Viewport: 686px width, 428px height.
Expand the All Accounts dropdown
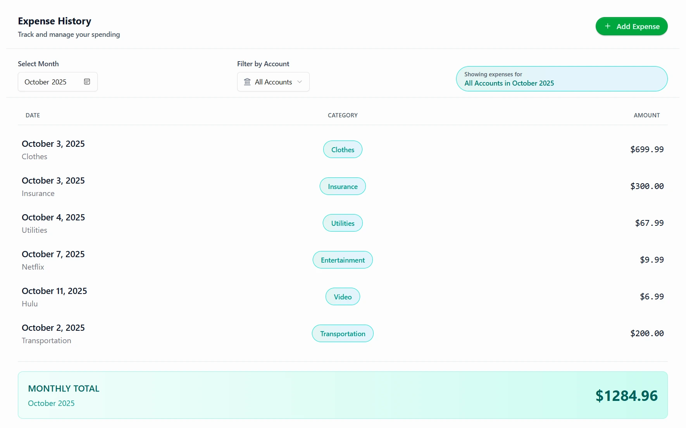273,82
